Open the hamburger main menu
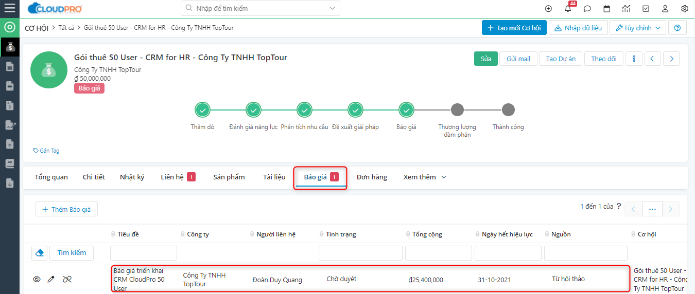The width and height of the screenshot is (695, 294). 9,8
